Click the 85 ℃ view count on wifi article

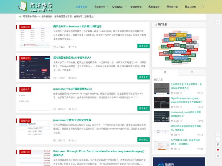72,78
